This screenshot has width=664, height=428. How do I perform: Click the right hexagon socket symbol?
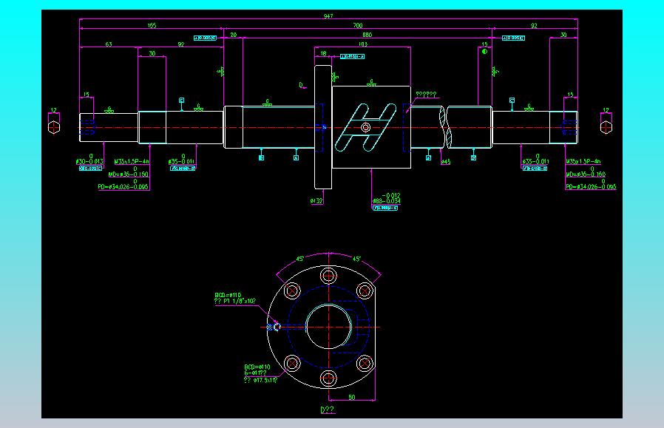pos(606,127)
